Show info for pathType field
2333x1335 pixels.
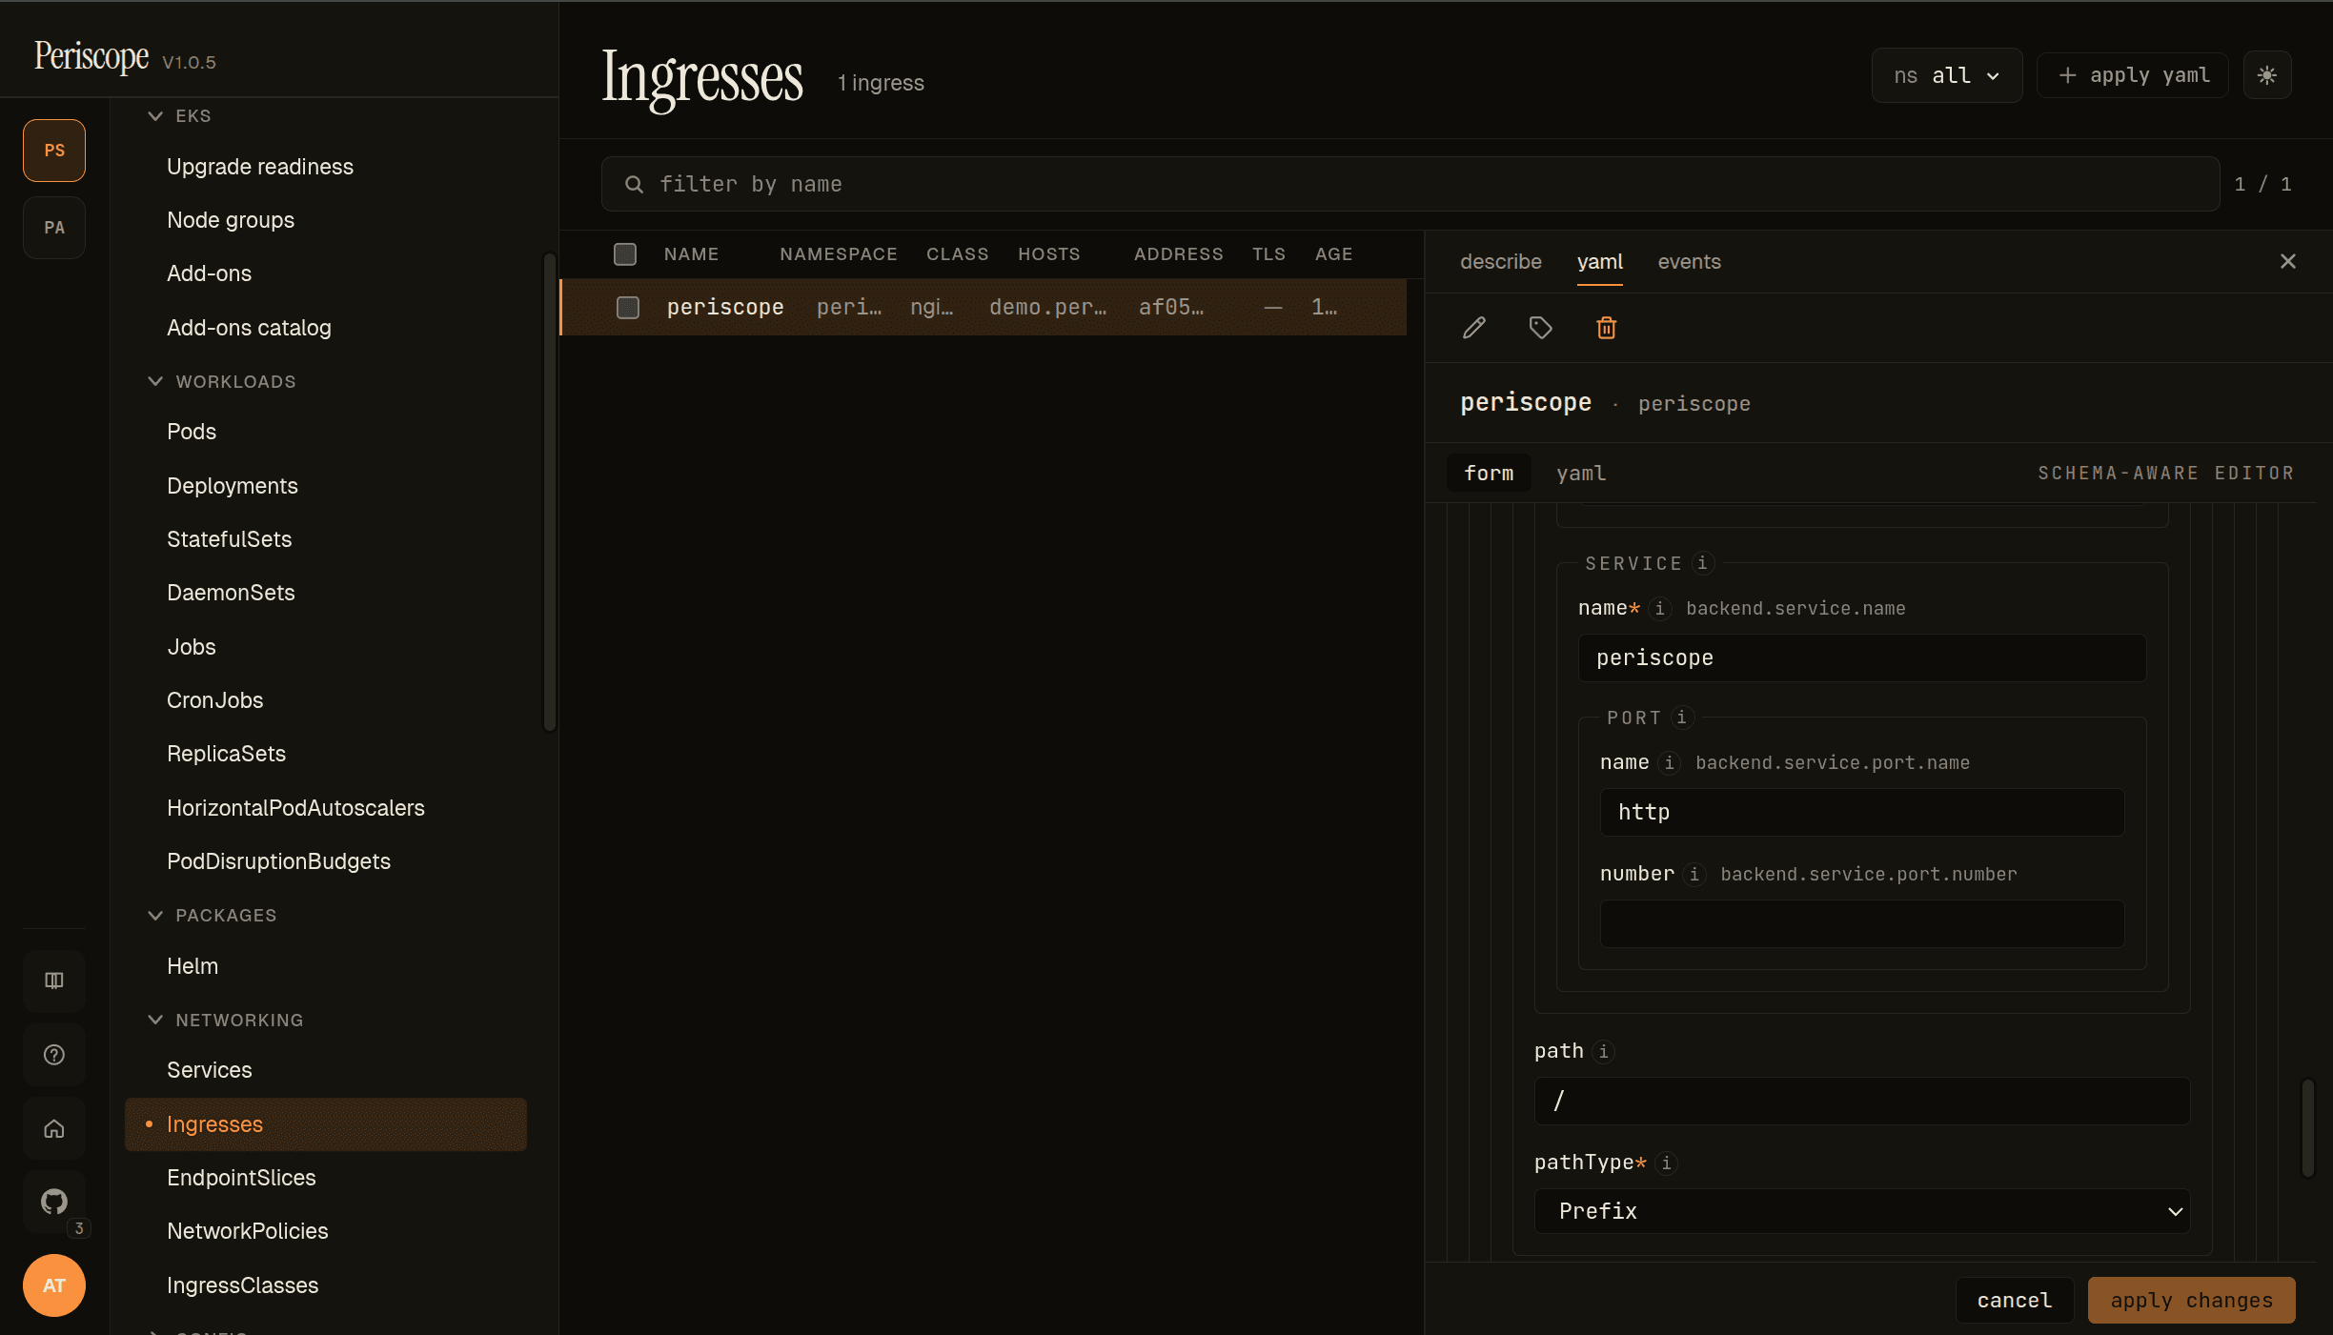[1666, 1163]
